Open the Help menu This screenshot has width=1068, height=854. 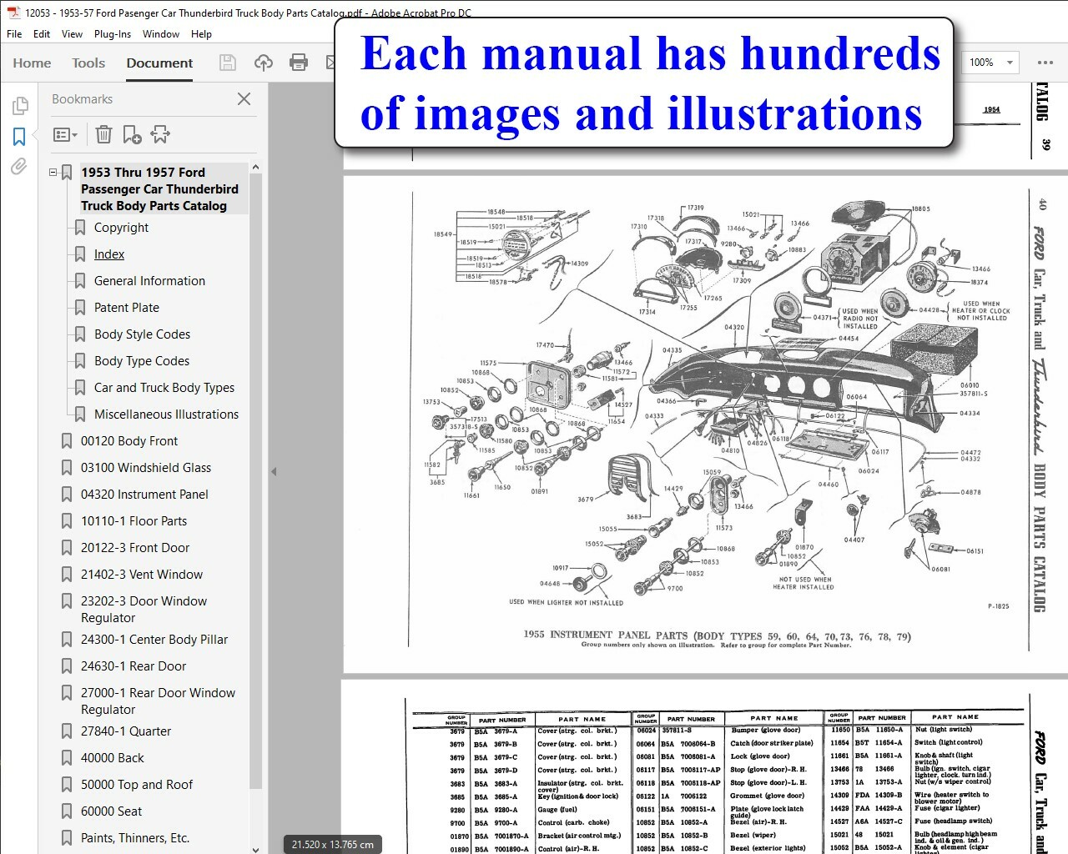[x=201, y=34]
